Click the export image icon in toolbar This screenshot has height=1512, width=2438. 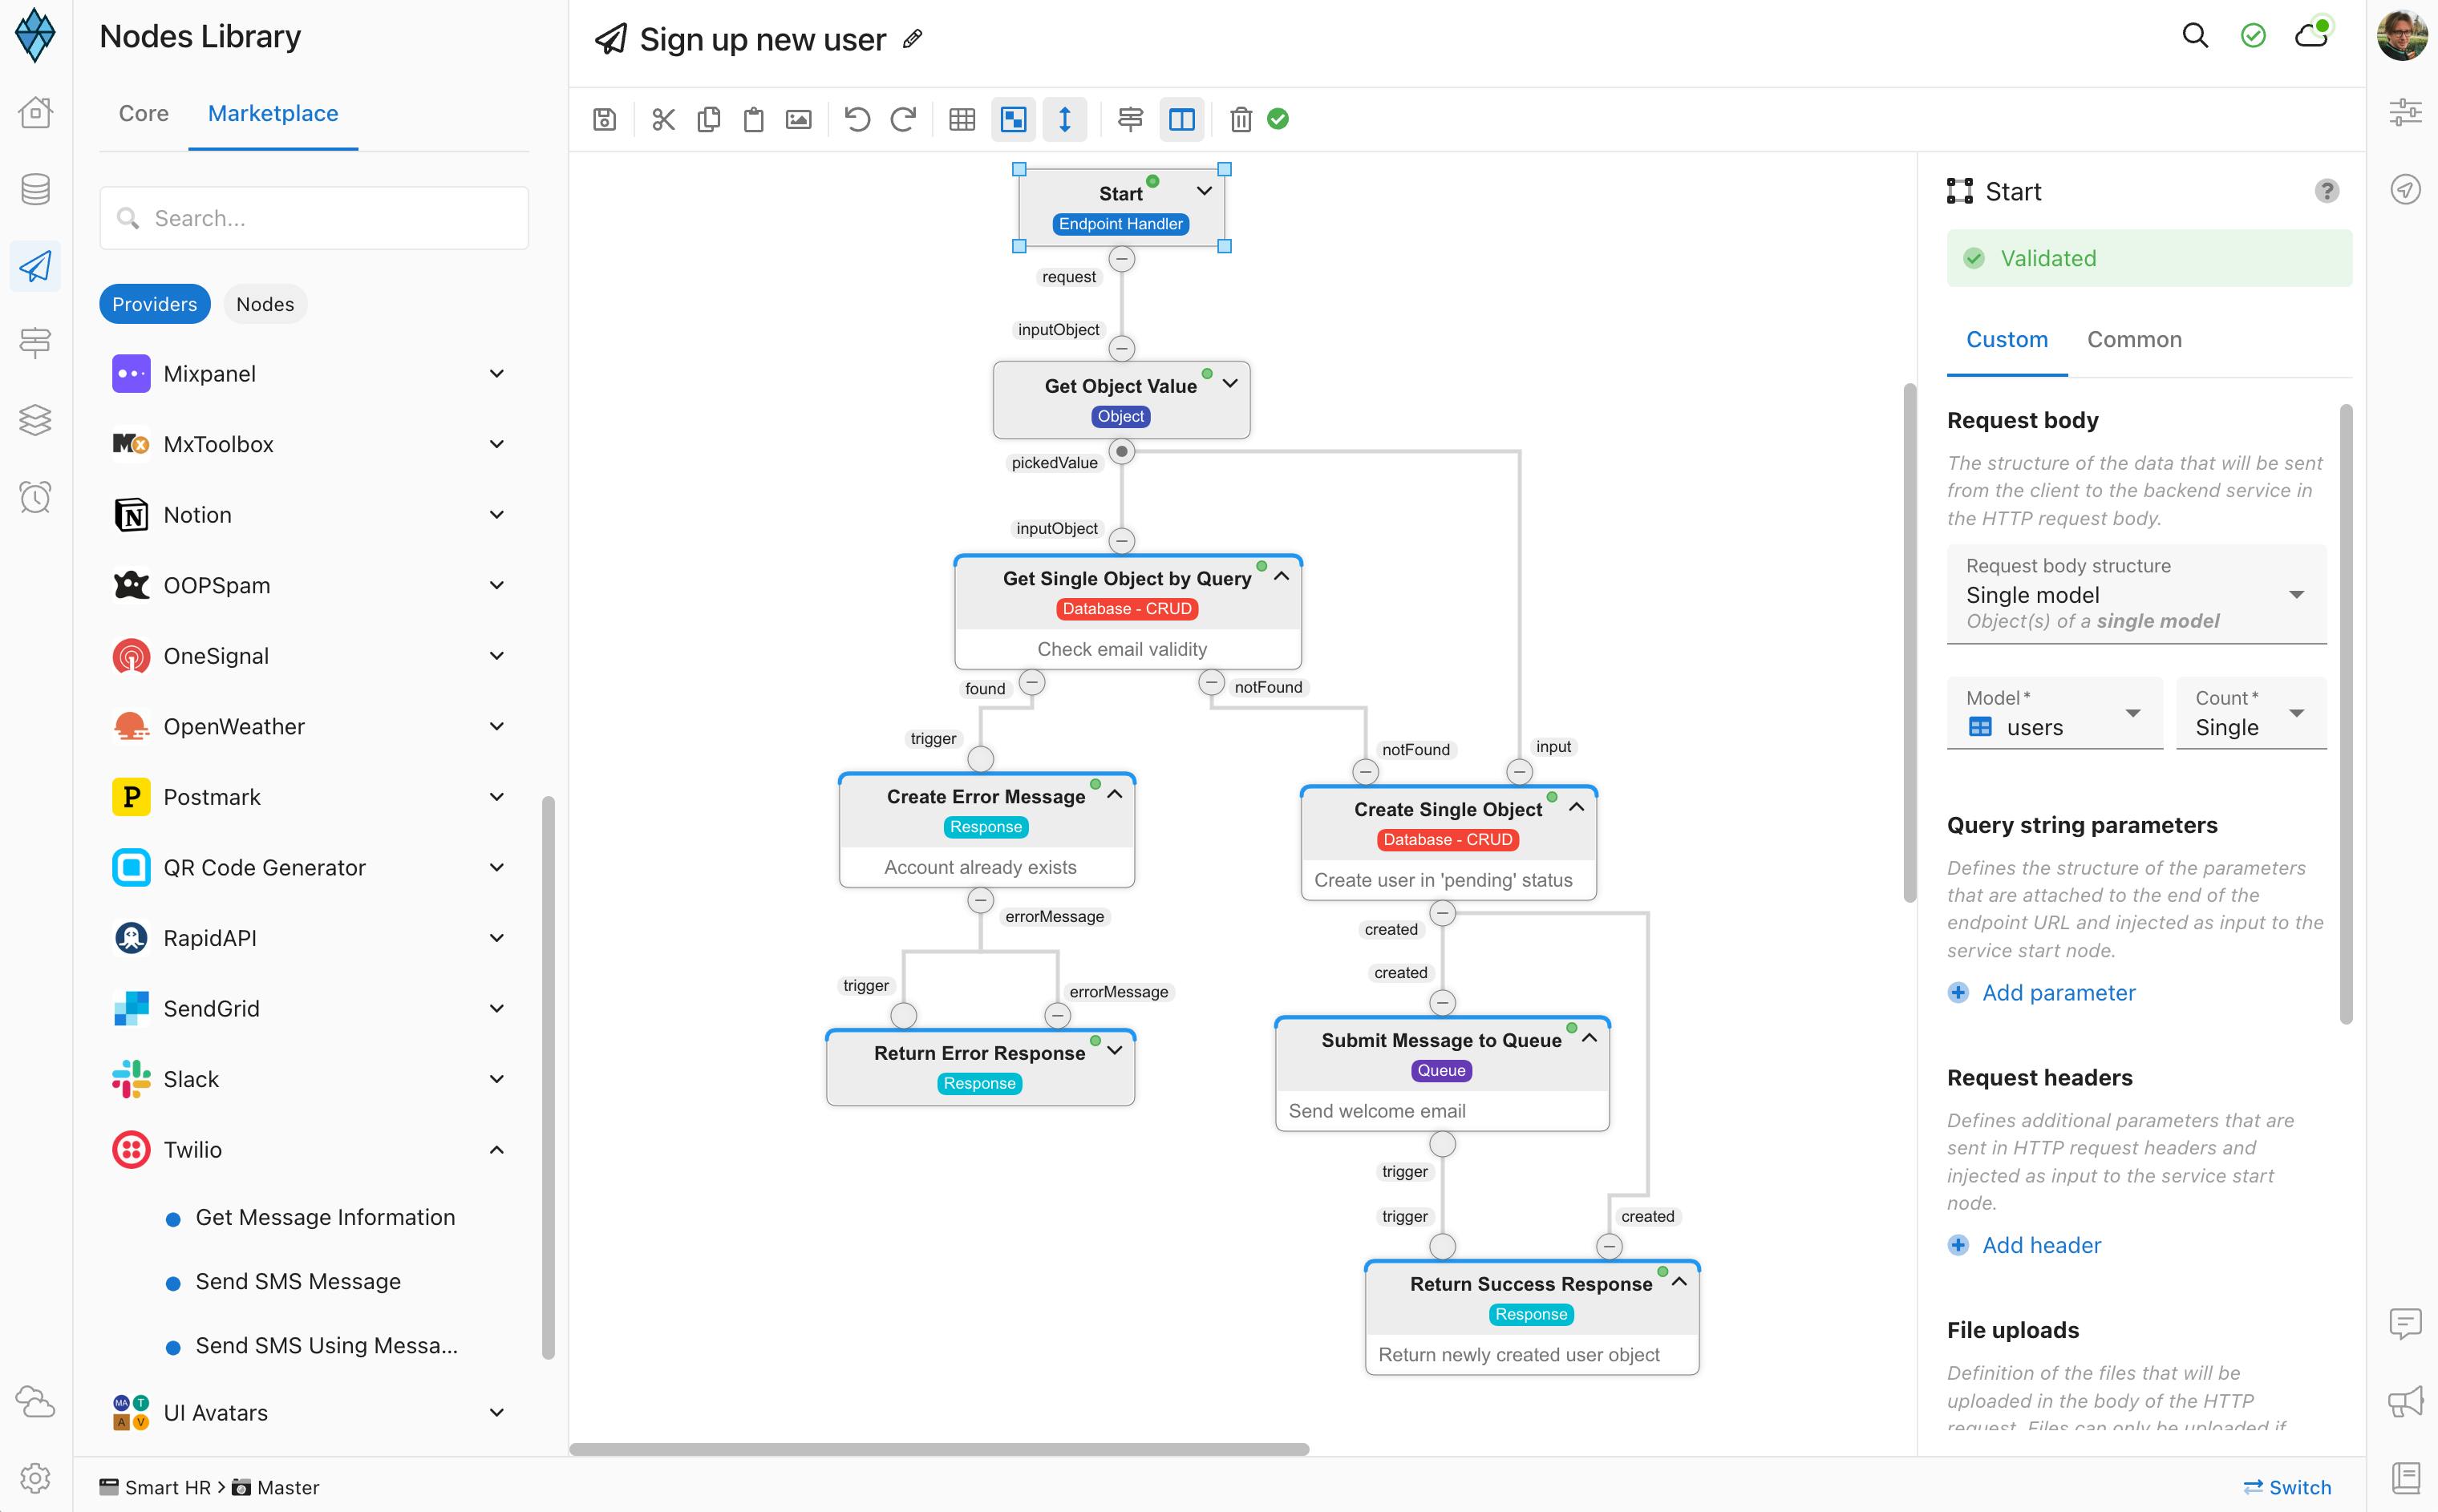798,120
